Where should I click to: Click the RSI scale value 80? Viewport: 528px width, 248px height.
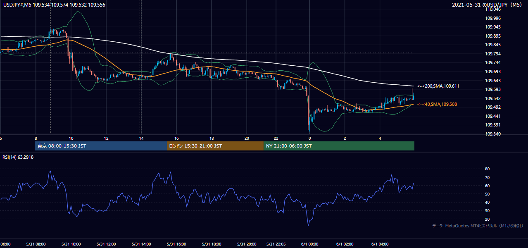pos(487,169)
